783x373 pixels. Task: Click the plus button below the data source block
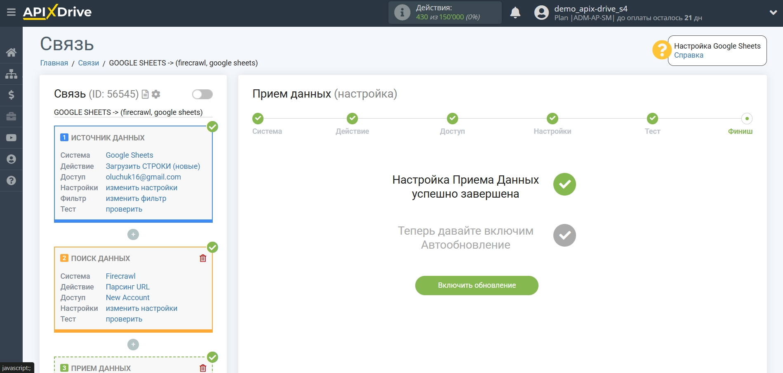click(x=133, y=234)
